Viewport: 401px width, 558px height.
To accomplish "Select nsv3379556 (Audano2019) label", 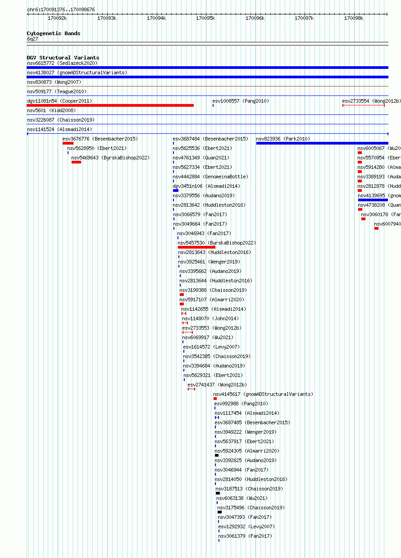I will pyautogui.click(x=204, y=195).
